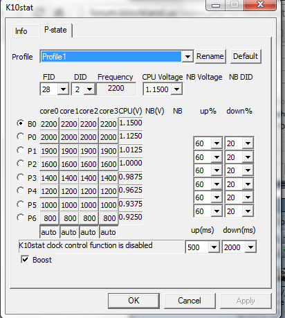Click the core0 2200 cell in the B0 row
Image resolution: width=285 pixels, height=318 pixels.
(x=49, y=124)
